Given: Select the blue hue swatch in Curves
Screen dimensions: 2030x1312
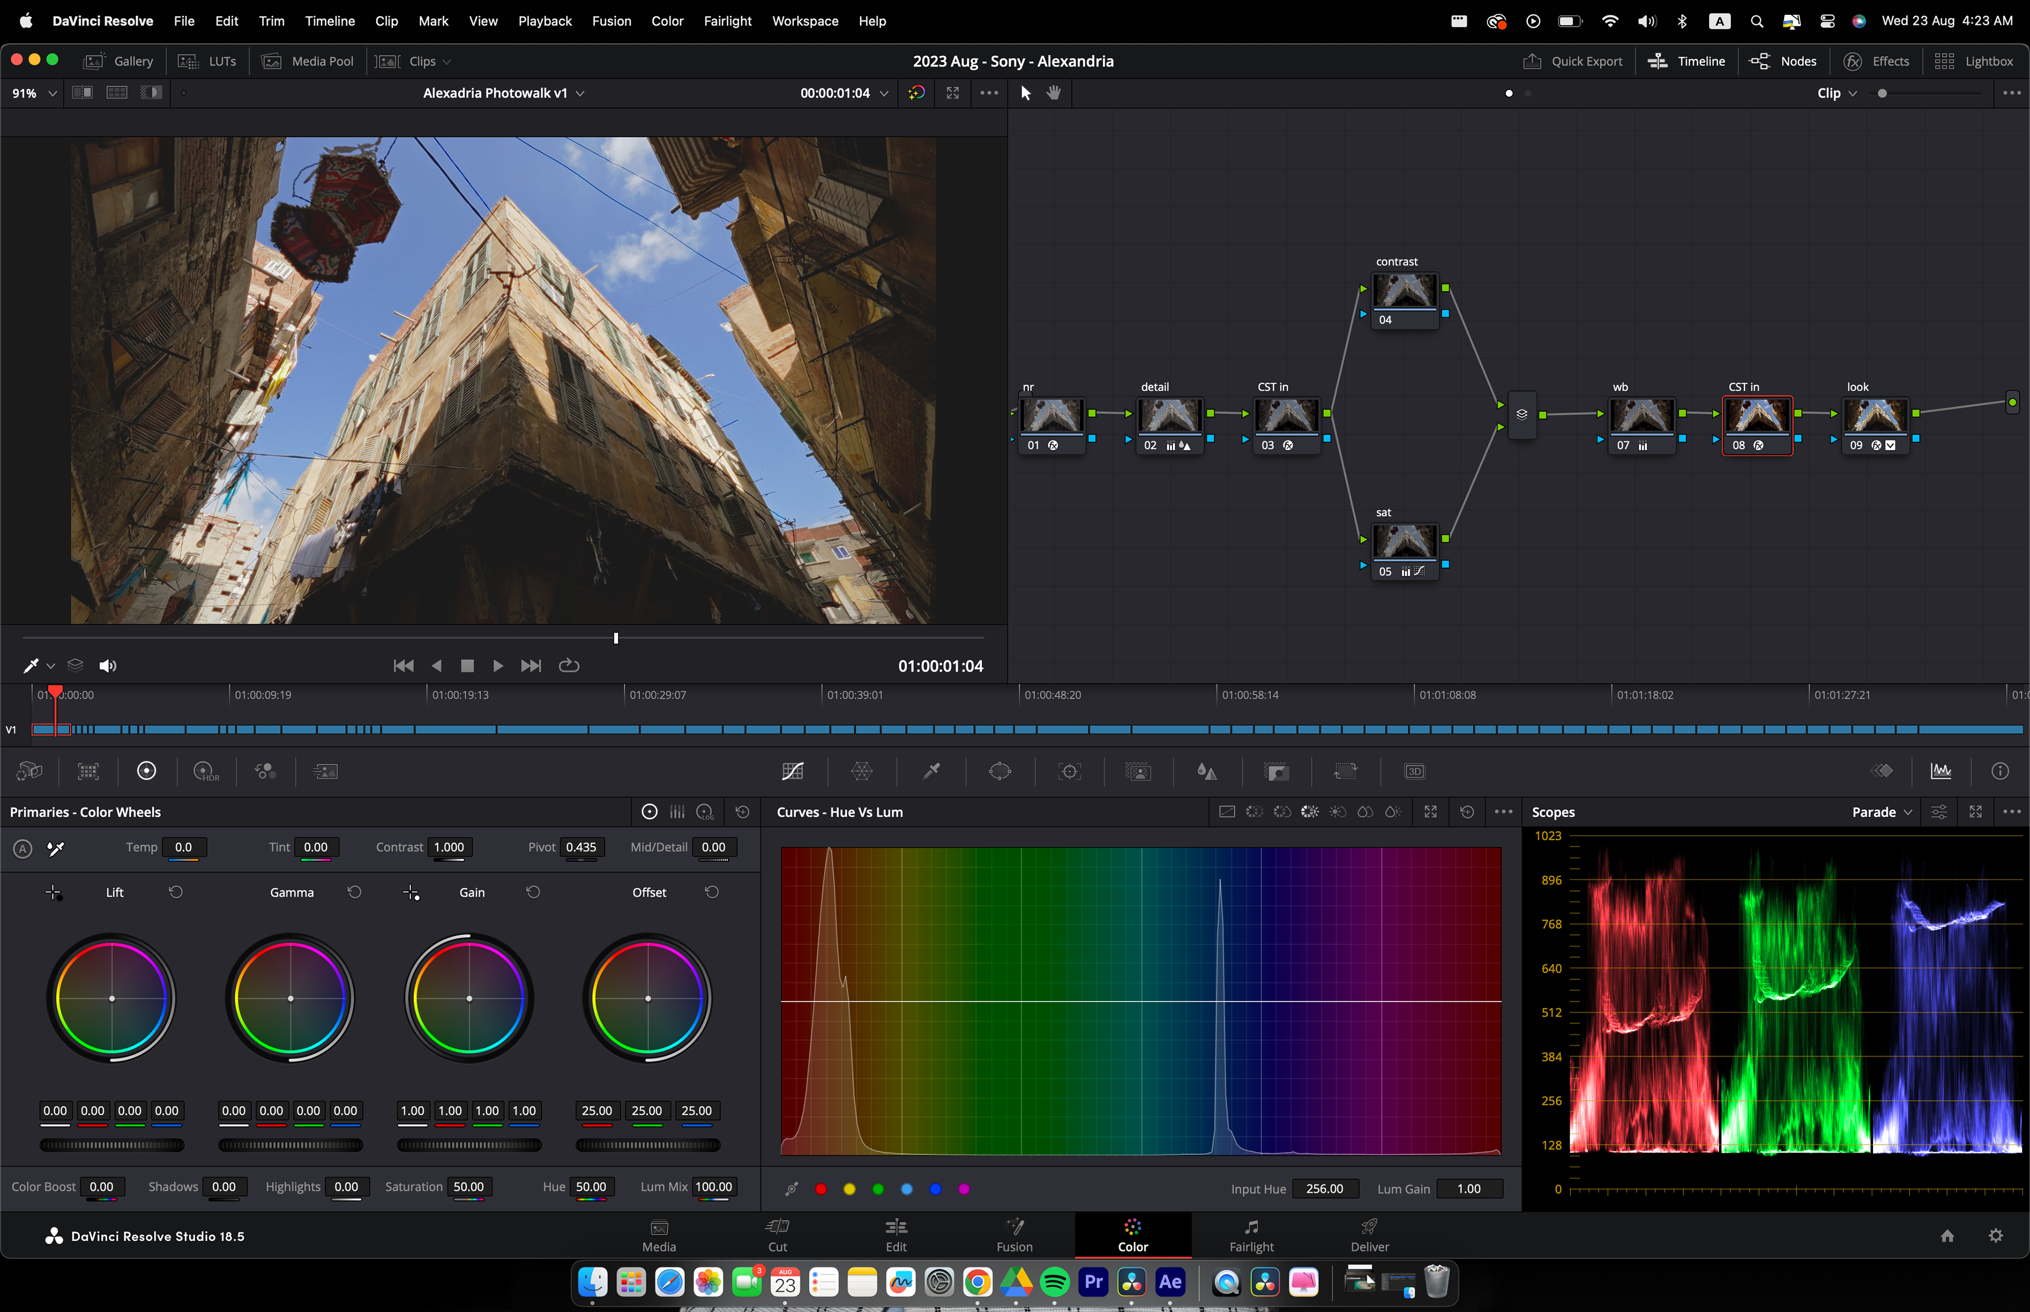Looking at the screenshot, I should tap(935, 1189).
